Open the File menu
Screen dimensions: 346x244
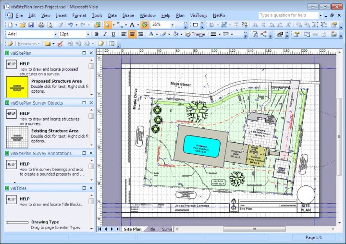point(19,15)
